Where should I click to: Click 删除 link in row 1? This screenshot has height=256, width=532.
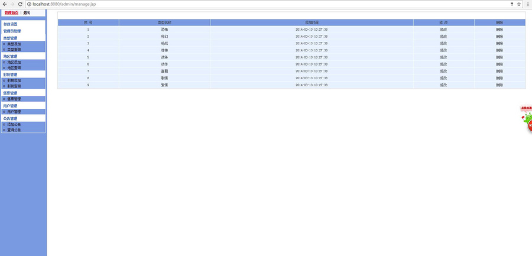[x=499, y=30]
